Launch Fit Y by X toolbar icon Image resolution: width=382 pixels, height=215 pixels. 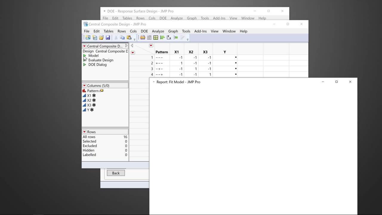pyautogui.click(x=169, y=38)
